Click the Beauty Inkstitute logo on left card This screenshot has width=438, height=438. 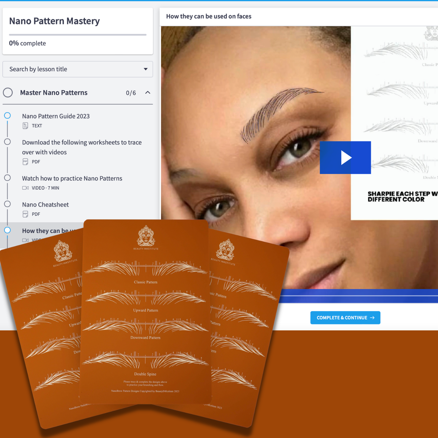(63, 251)
